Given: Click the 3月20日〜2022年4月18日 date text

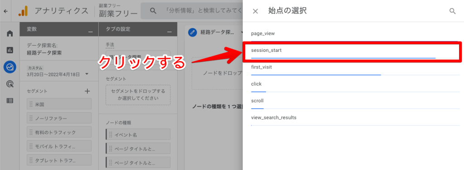Looking at the screenshot, I should 53,74.
